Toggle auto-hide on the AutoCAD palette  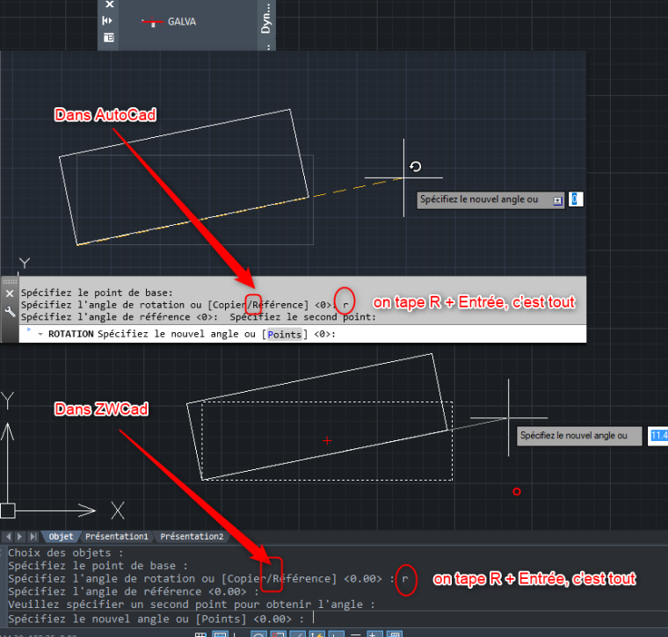pos(107,20)
